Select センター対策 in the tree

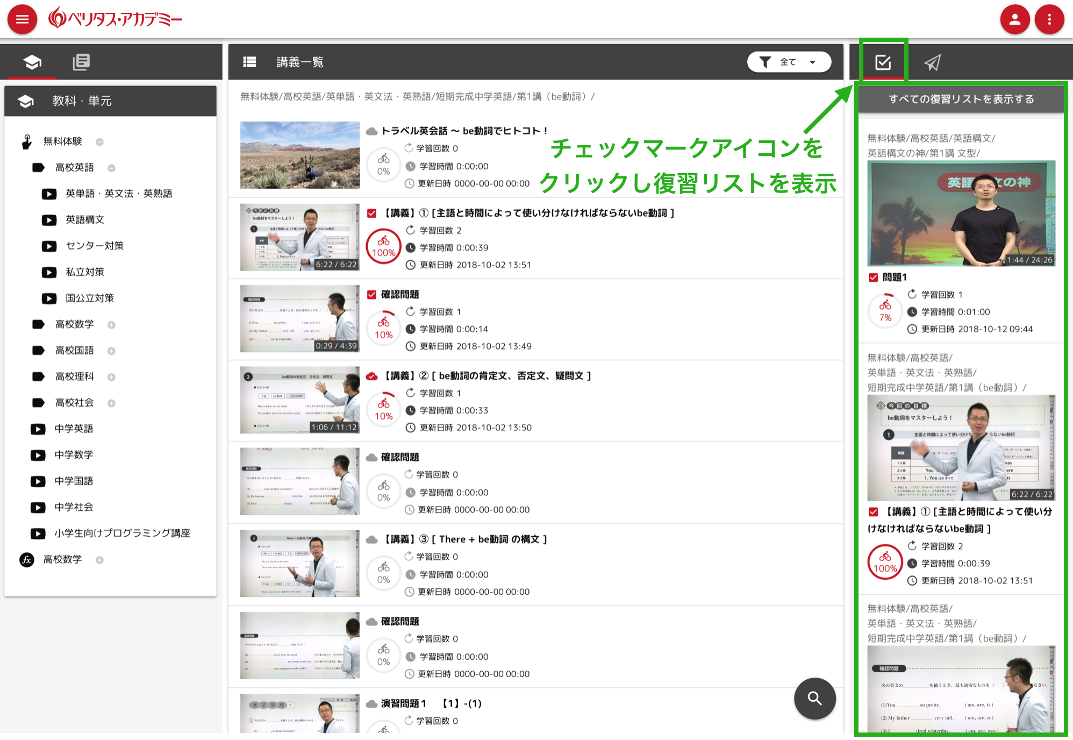(x=95, y=246)
